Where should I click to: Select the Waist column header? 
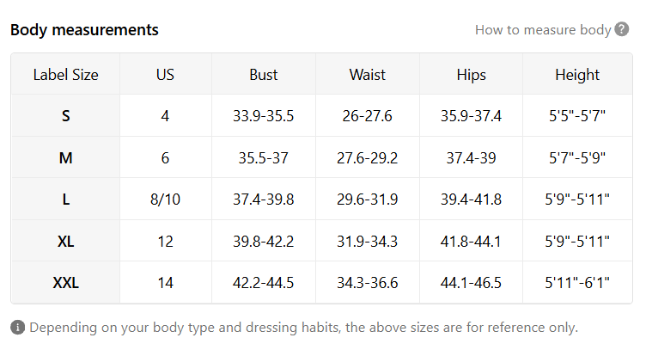pos(367,75)
